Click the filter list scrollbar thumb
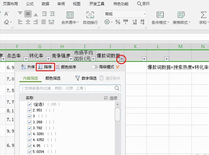This screenshot has height=155, width=209. pyautogui.click(x=118, y=115)
